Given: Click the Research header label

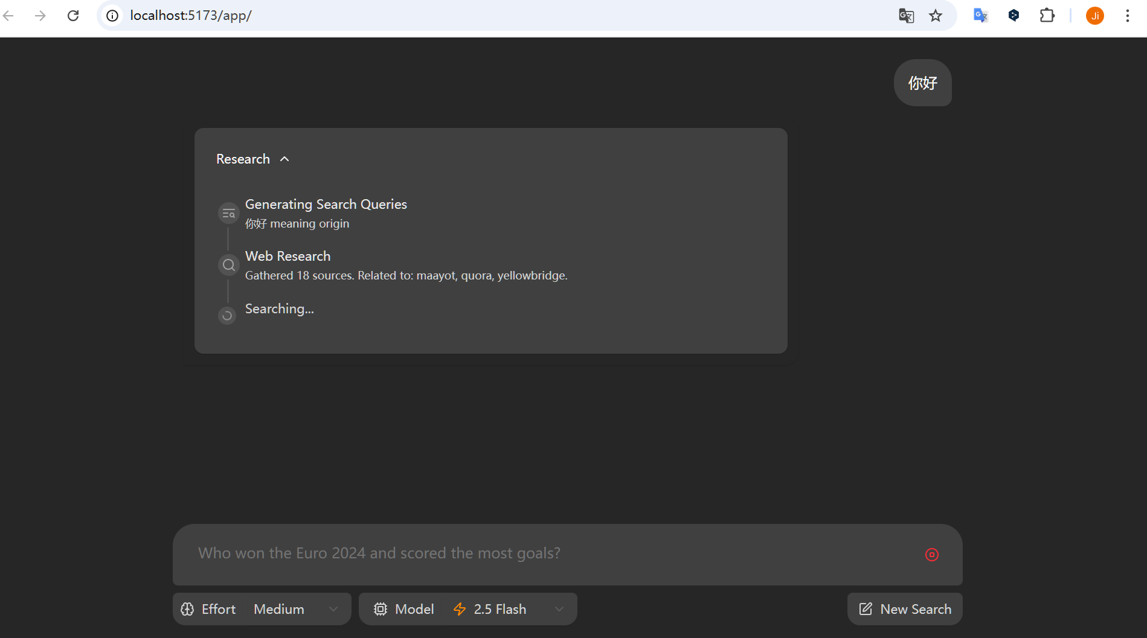Looking at the screenshot, I should tap(243, 159).
